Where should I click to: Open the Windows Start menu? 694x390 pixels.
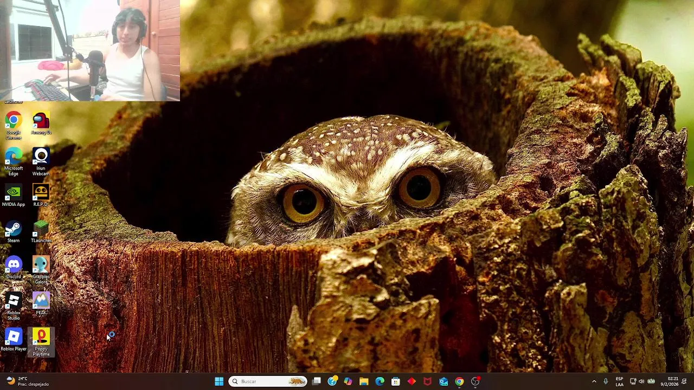[x=219, y=381]
